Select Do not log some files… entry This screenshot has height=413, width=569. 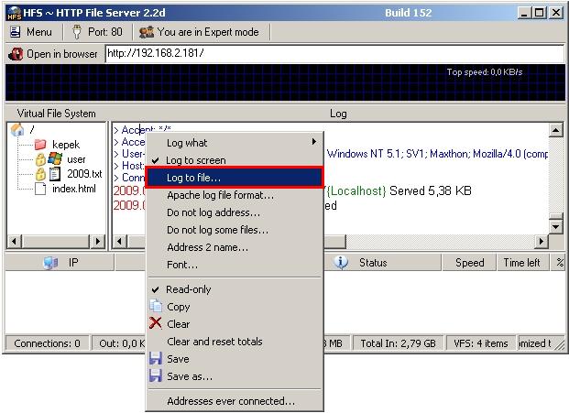(234, 230)
